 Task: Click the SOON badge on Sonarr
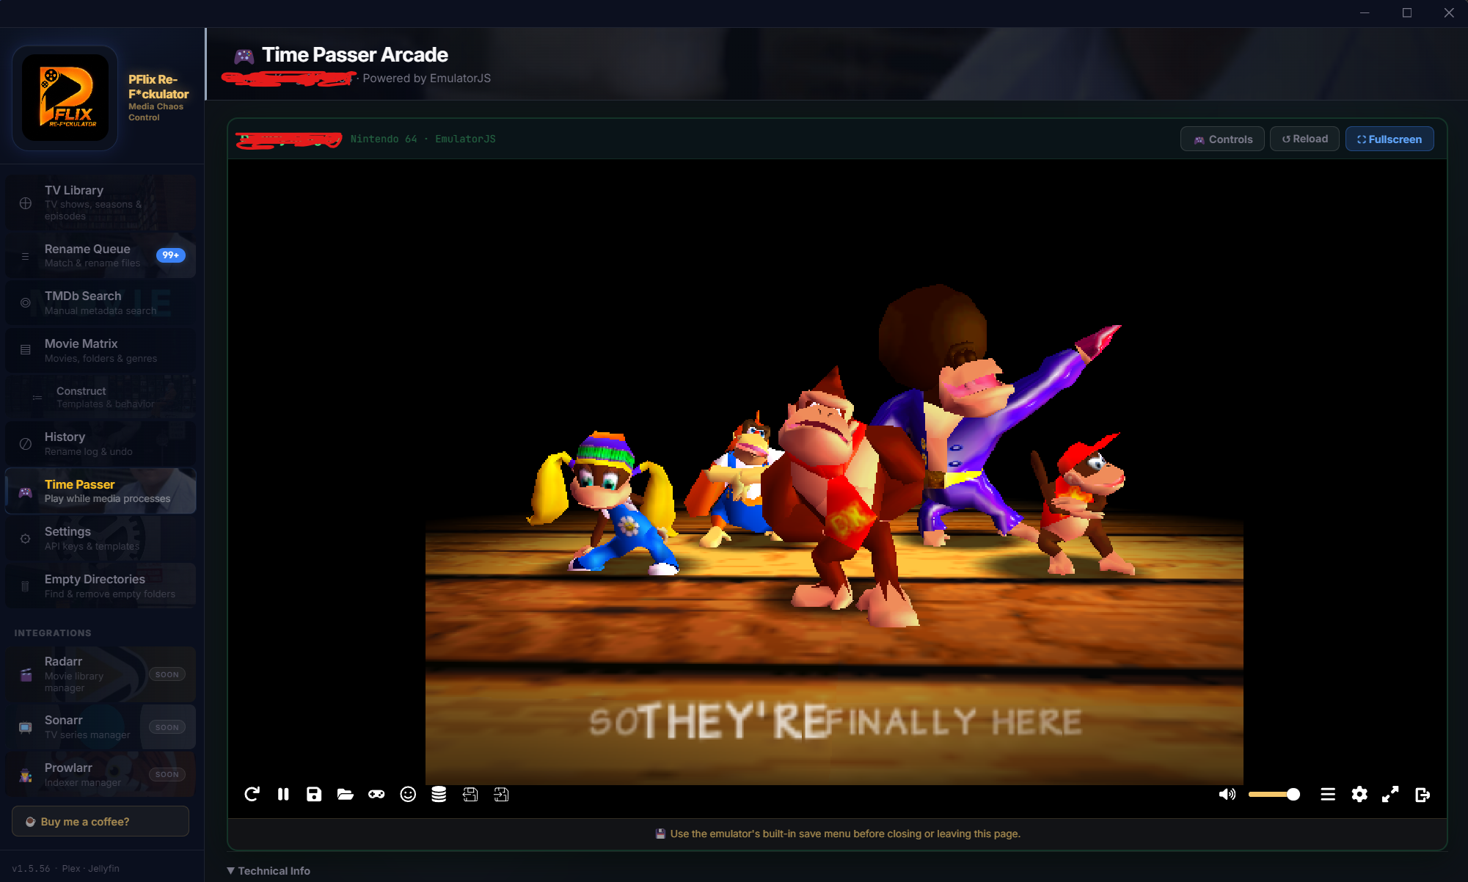(167, 727)
